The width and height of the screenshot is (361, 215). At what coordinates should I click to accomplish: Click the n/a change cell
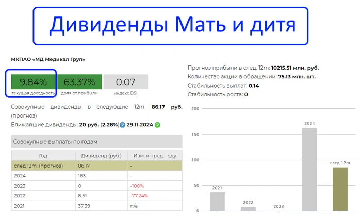tap(155, 206)
